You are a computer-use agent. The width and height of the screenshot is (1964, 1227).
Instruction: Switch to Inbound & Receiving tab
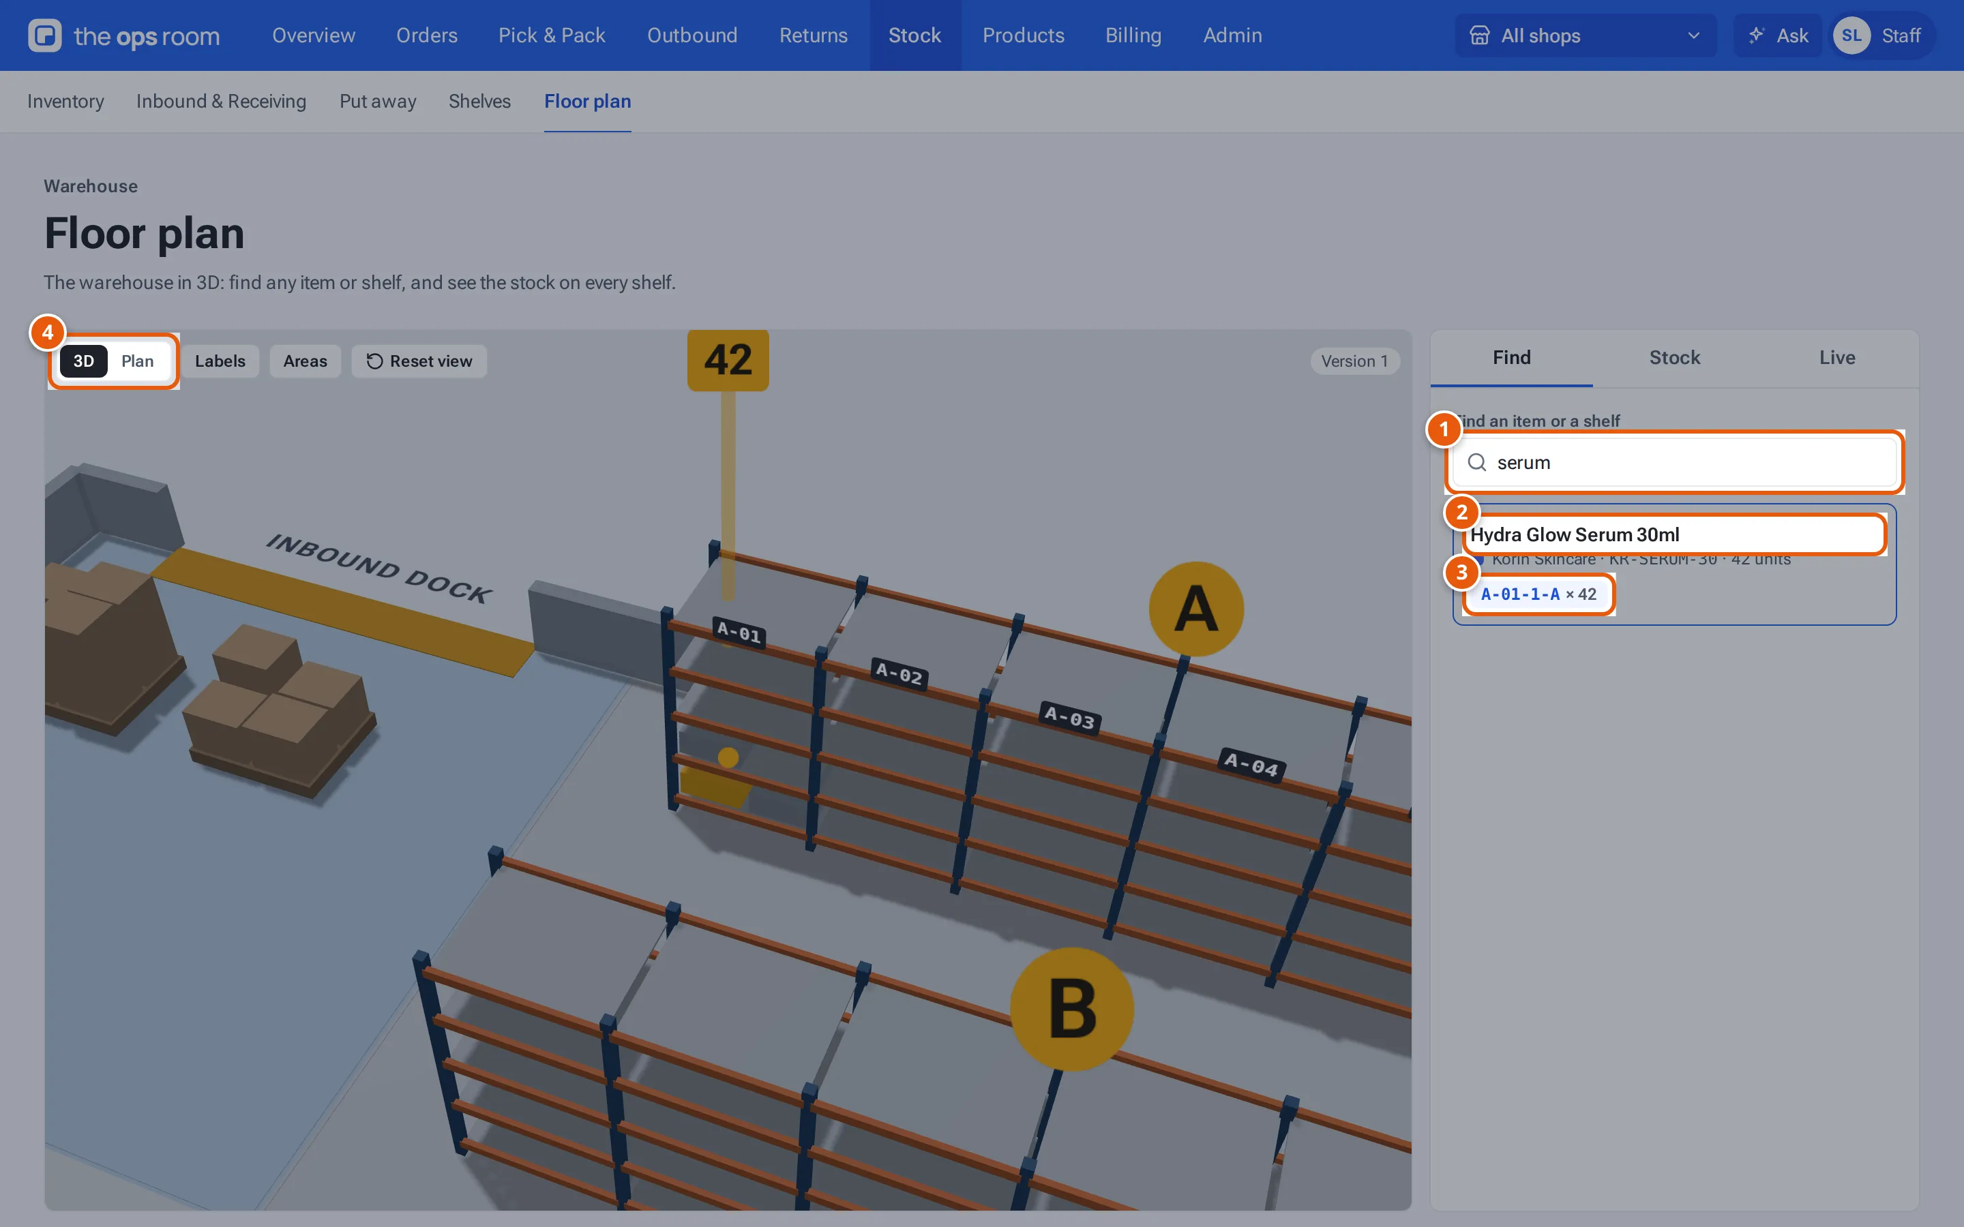(x=221, y=102)
